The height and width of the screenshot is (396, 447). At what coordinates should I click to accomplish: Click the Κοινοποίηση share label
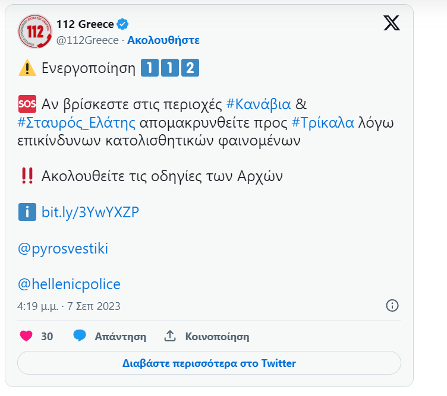point(217,337)
